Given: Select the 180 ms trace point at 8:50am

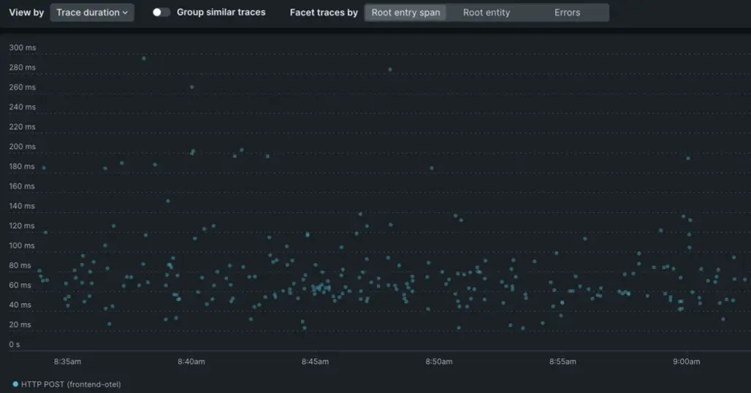Looking at the screenshot, I should 432,168.
